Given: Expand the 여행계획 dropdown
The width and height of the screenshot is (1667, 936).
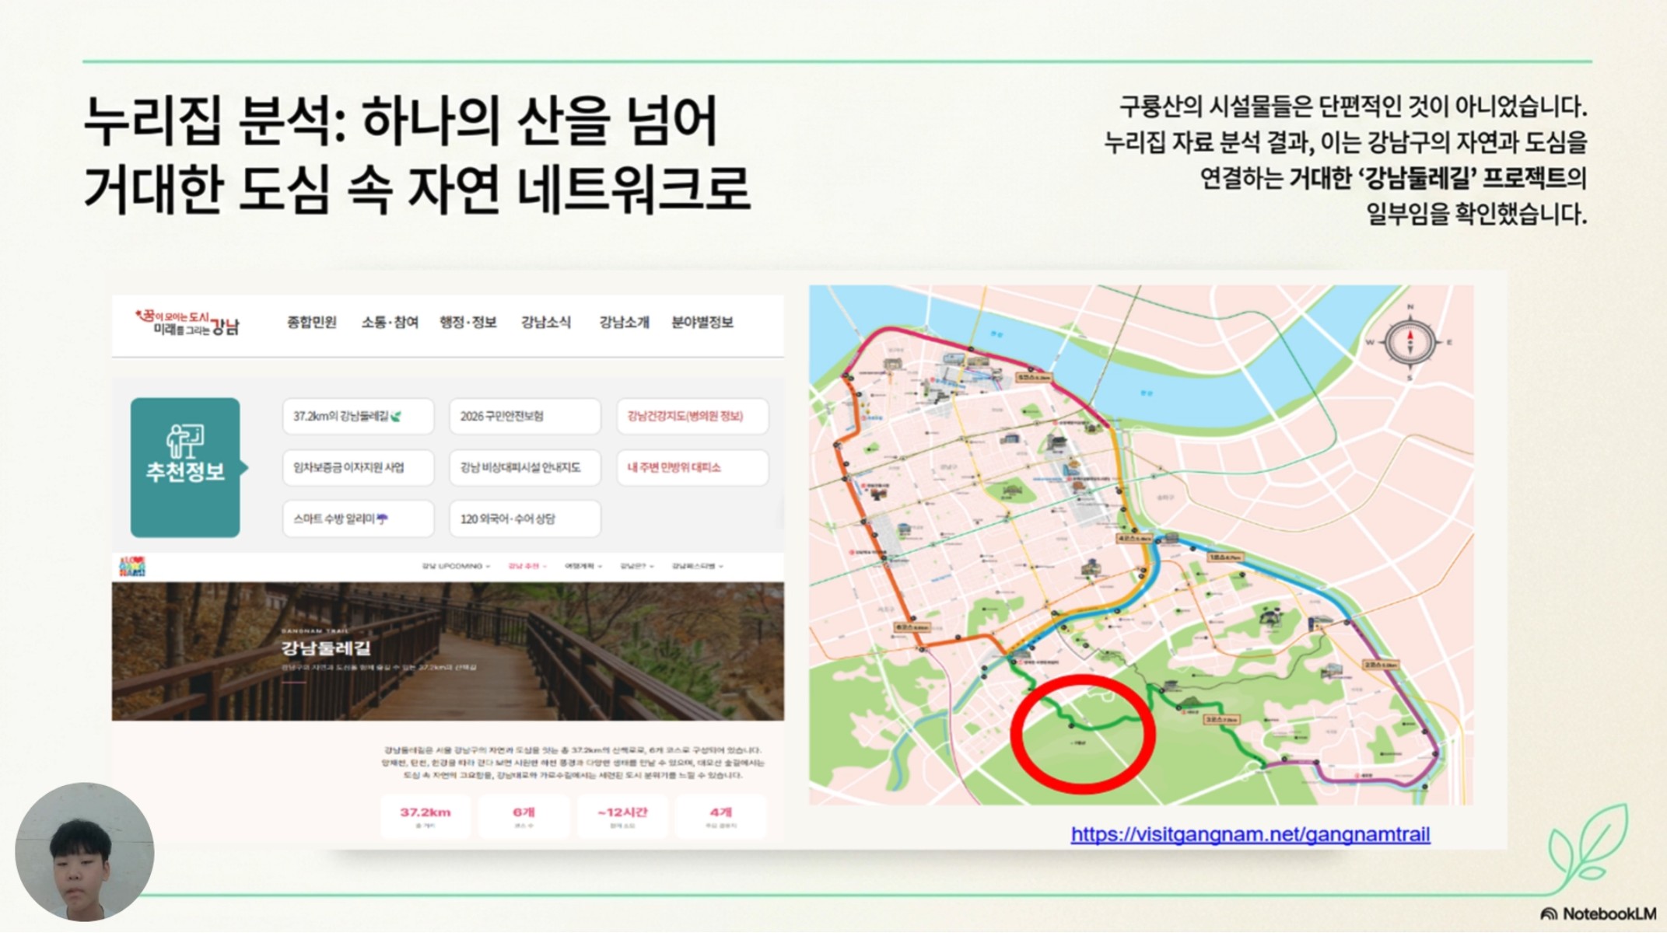Looking at the screenshot, I should click(x=583, y=566).
